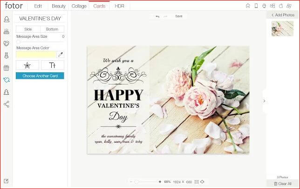The height and width of the screenshot is (189, 300).
Task: Click the 1024 canvas width value
Action: [x=177, y=182]
